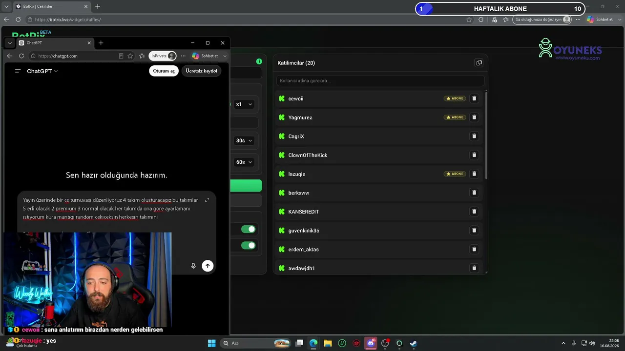The height and width of the screenshot is (351, 625).
Task: Click the ABONE badge next to lazuqie
Action: tap(455, 174)
